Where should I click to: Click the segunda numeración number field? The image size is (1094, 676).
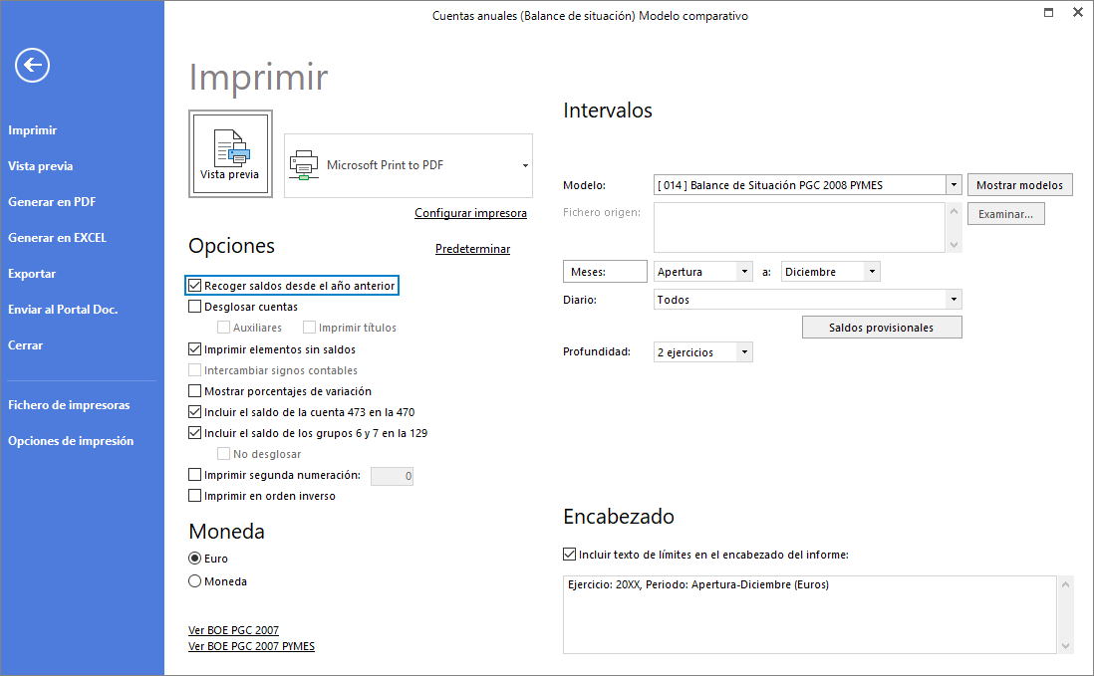[x=393, y=476]
